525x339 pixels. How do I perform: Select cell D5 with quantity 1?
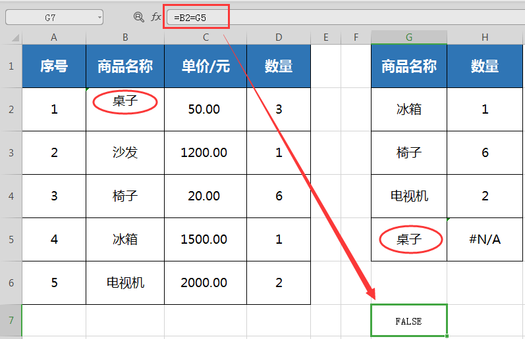(x=279, y=240)
